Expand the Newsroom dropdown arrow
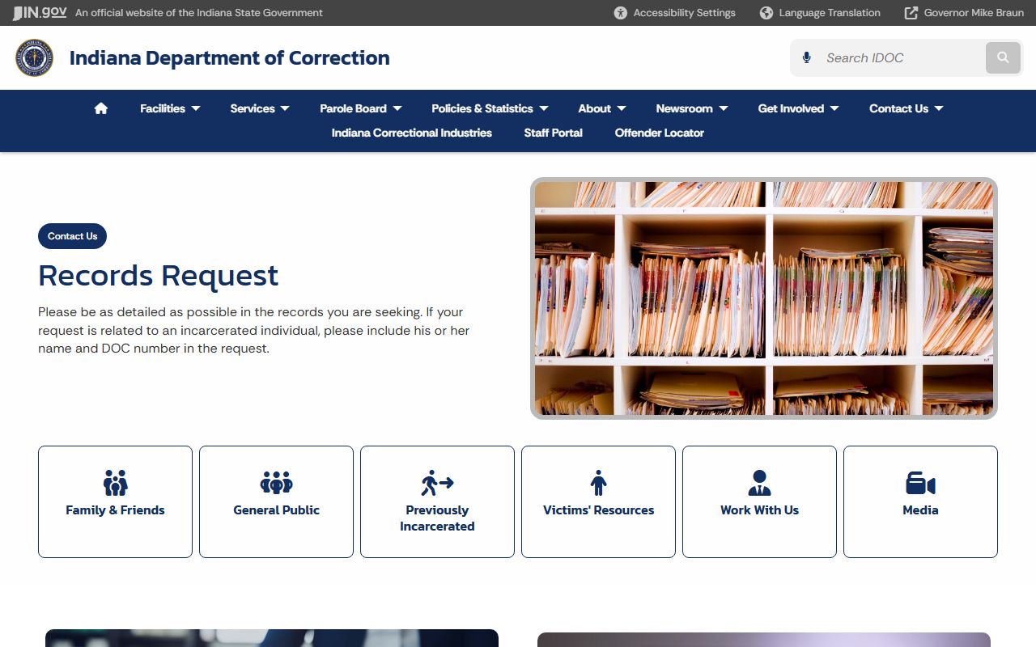The width and height of the screenshot is (1036, 647). 724,108
